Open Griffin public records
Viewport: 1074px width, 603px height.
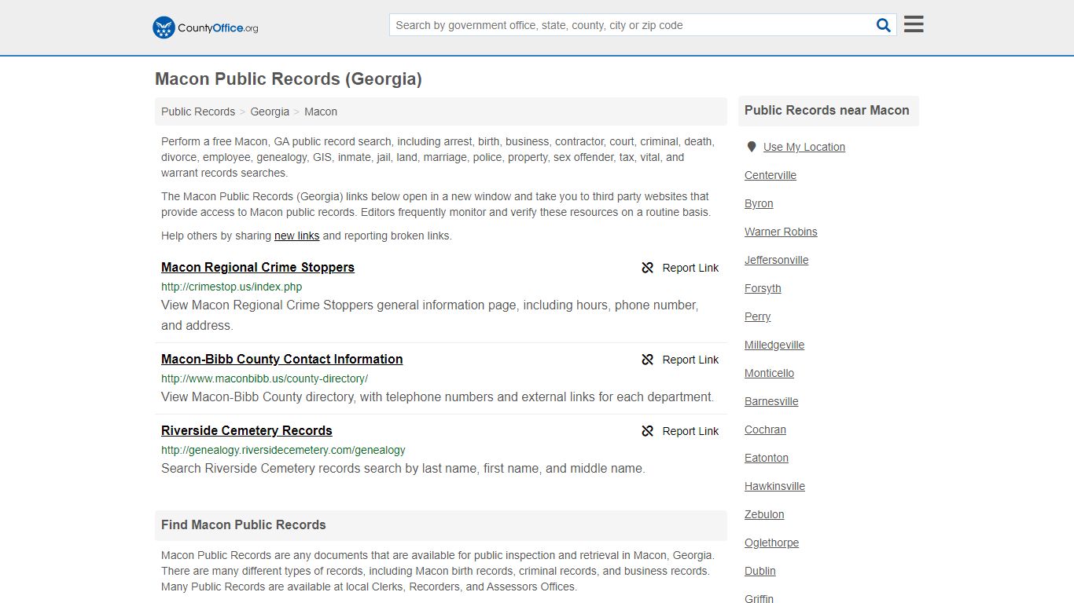point(759,598)
